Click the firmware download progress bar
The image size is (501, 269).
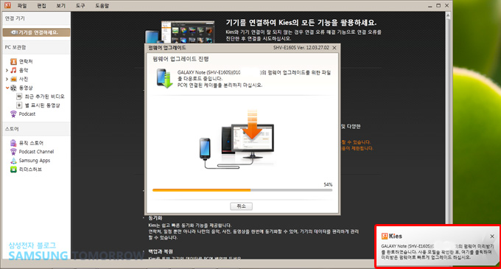[x=242, y=190]
